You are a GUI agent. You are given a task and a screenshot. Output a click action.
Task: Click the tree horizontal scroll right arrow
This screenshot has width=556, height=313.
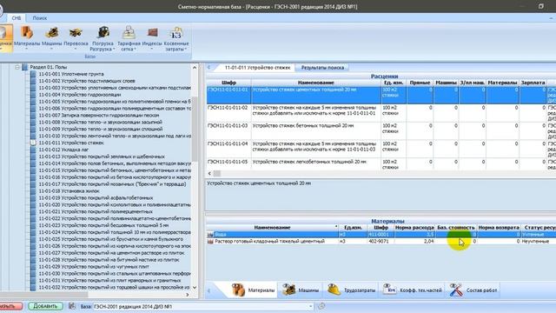coord(188,295)
